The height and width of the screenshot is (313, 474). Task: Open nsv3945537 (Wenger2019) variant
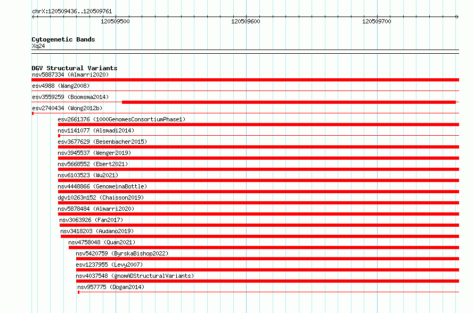[x=94, y=153]
